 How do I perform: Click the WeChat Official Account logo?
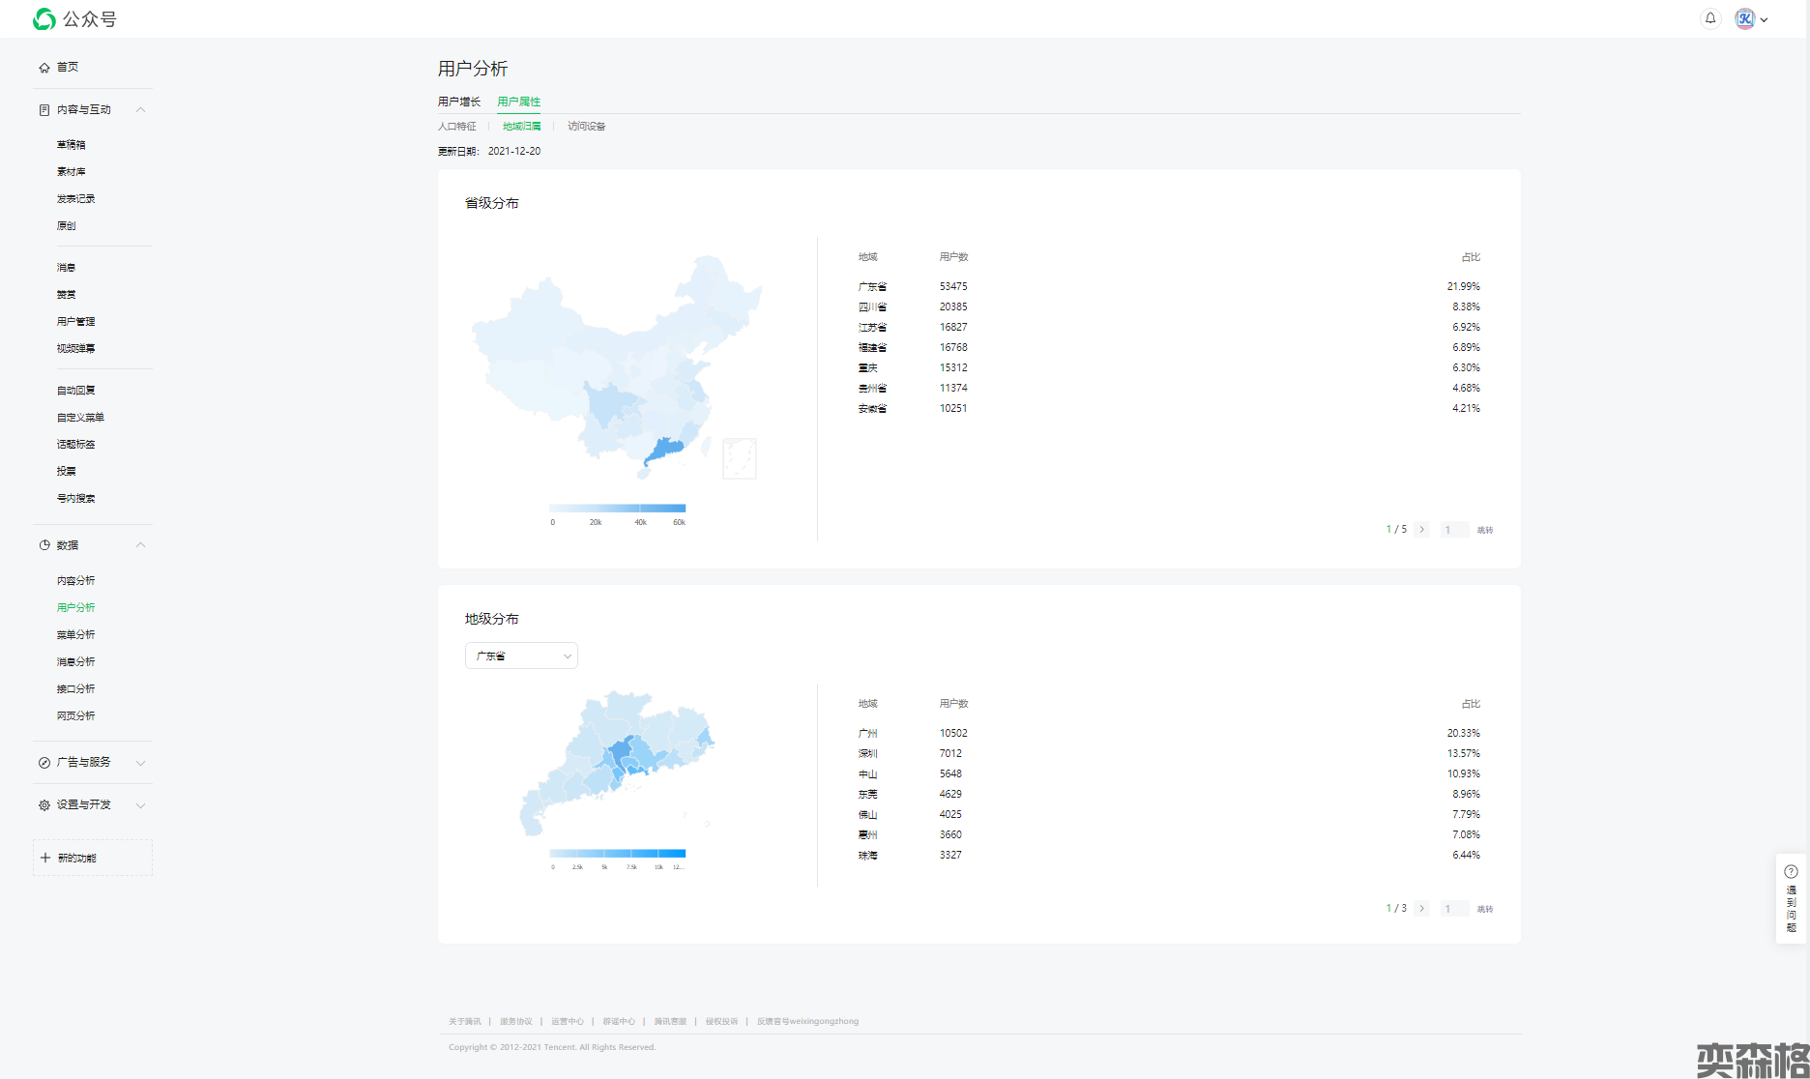coord(44,19)
